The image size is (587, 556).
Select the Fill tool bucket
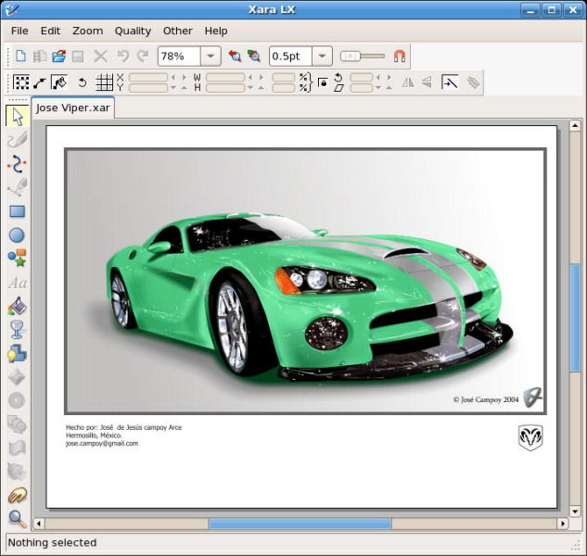click(17, 307)
